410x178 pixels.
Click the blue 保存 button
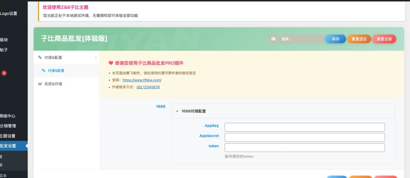pos(336,39)
